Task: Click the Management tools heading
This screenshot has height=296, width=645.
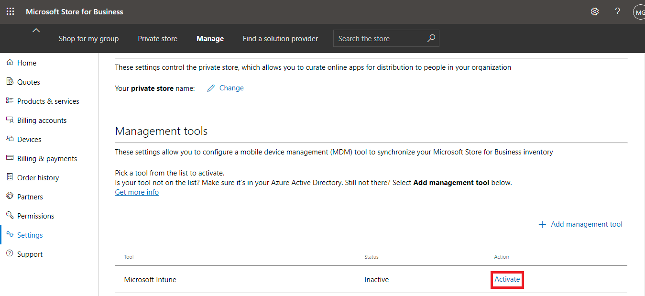Action: pos(162,131)
